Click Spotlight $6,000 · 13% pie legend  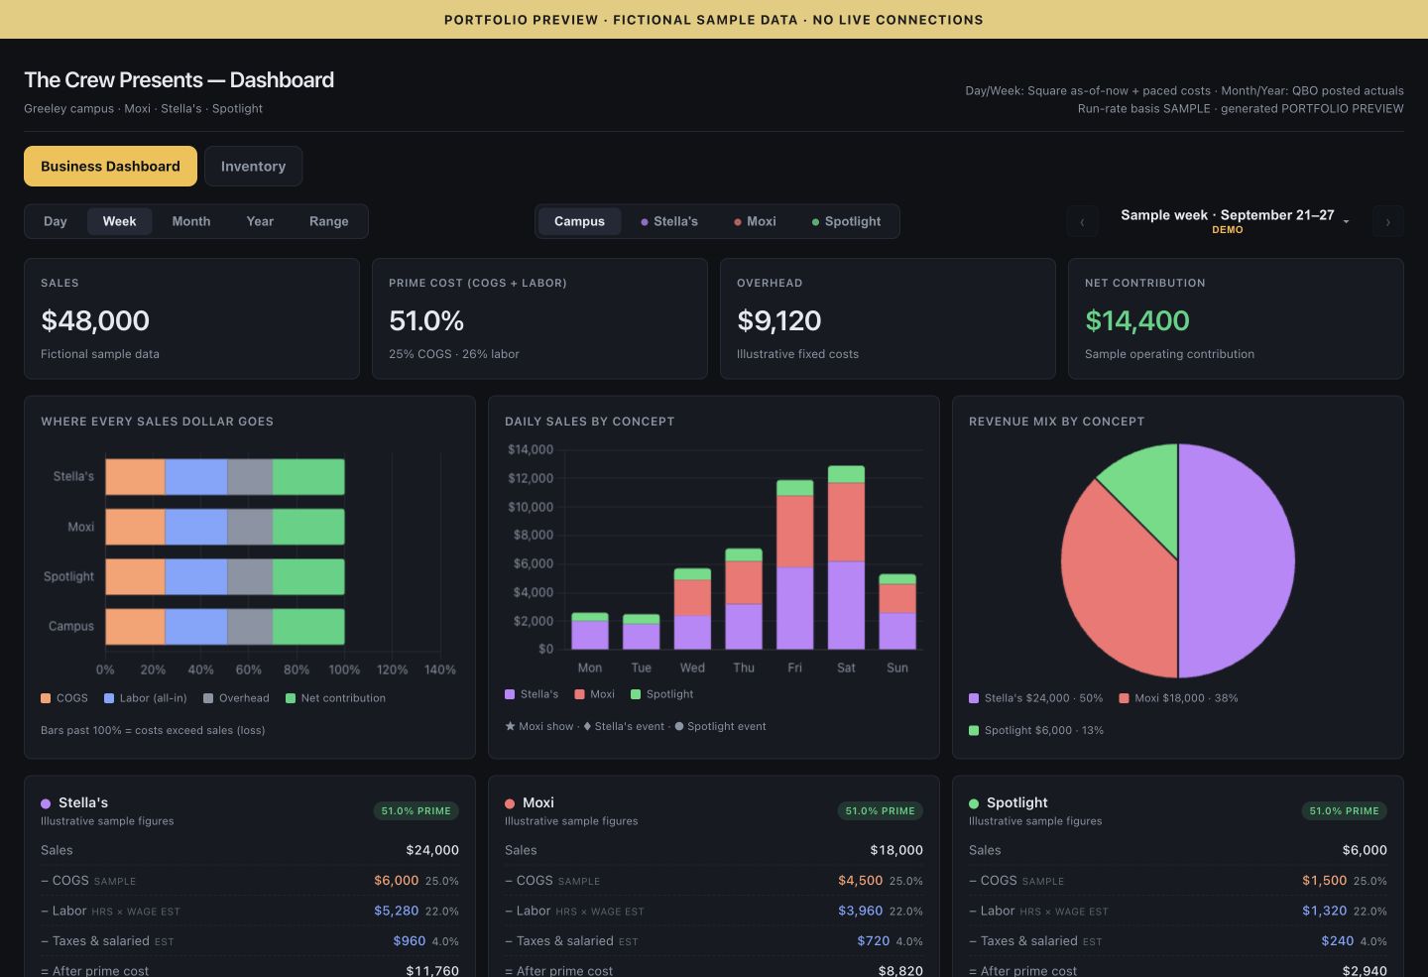coord(1036,730)
